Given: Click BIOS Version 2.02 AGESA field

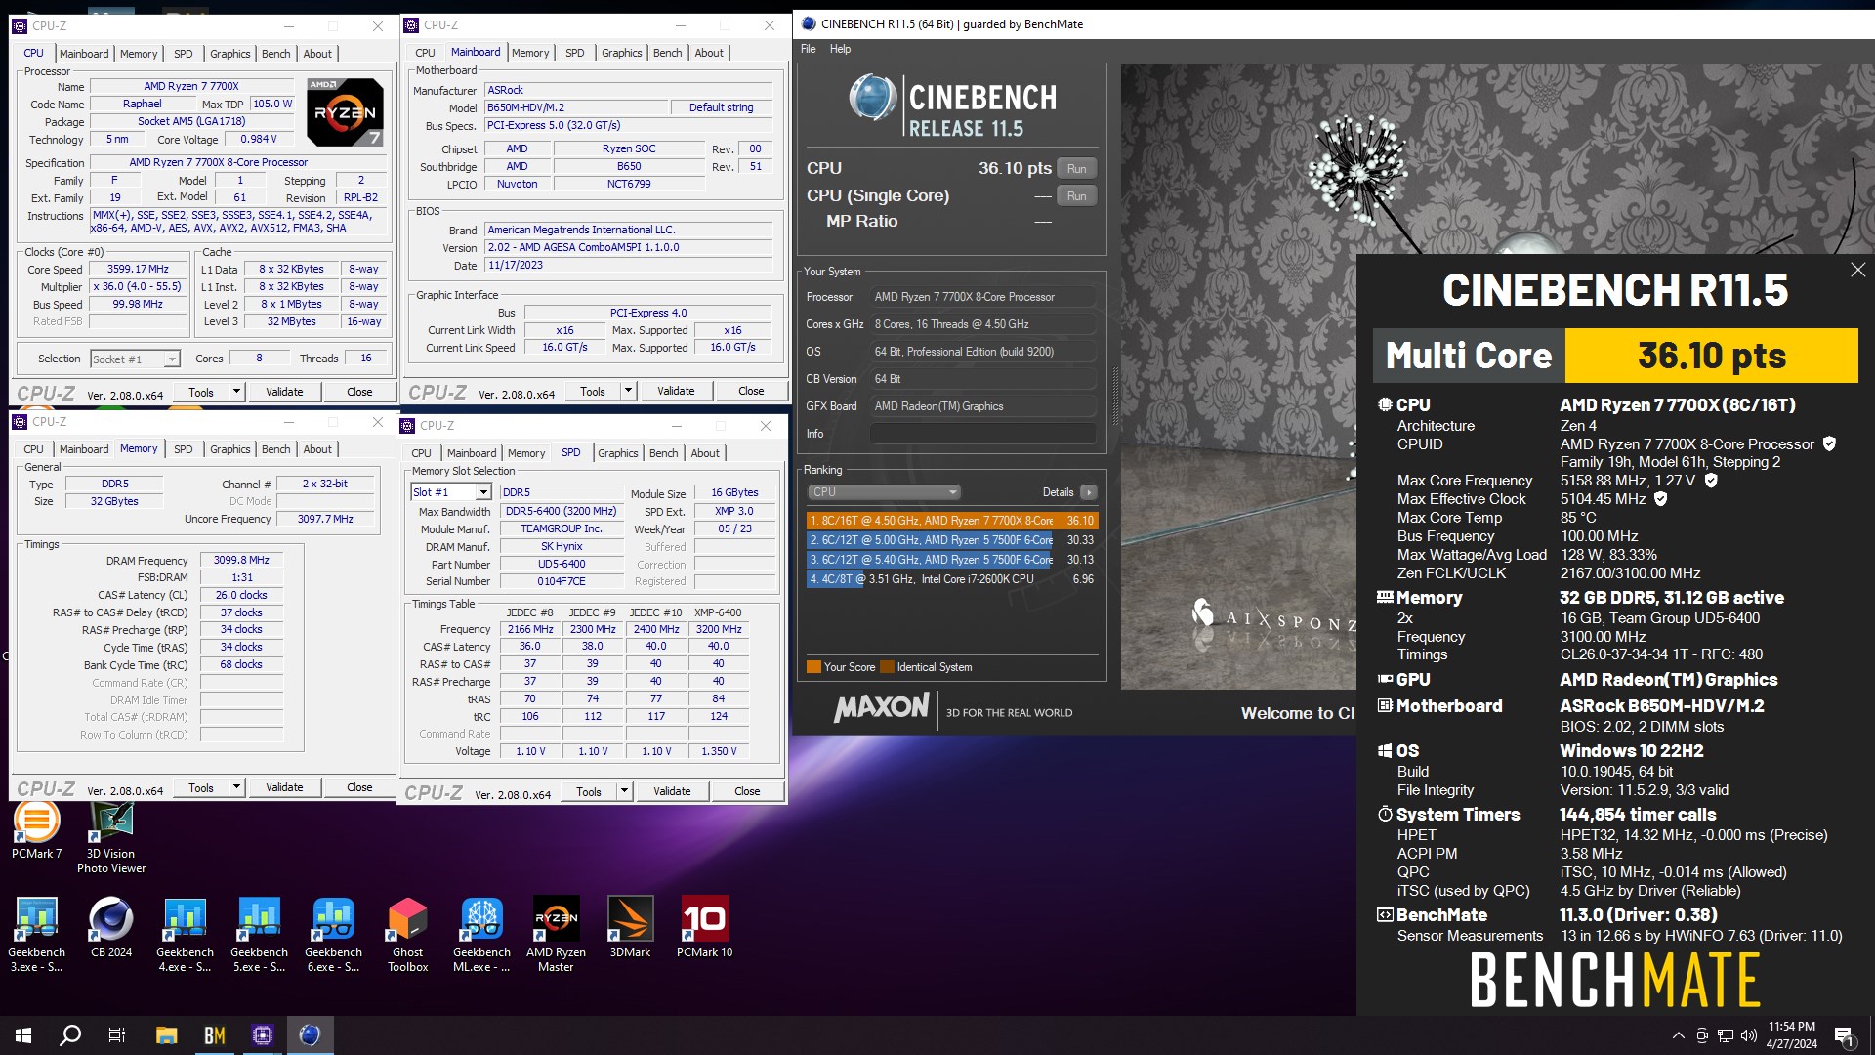Looking at the screenshot, I should coord(629,248).
